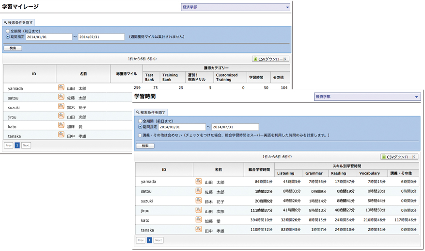Go to Next page in 学習時間 pagination
Screen dimensions: 425x251
[x=158, y=240]
